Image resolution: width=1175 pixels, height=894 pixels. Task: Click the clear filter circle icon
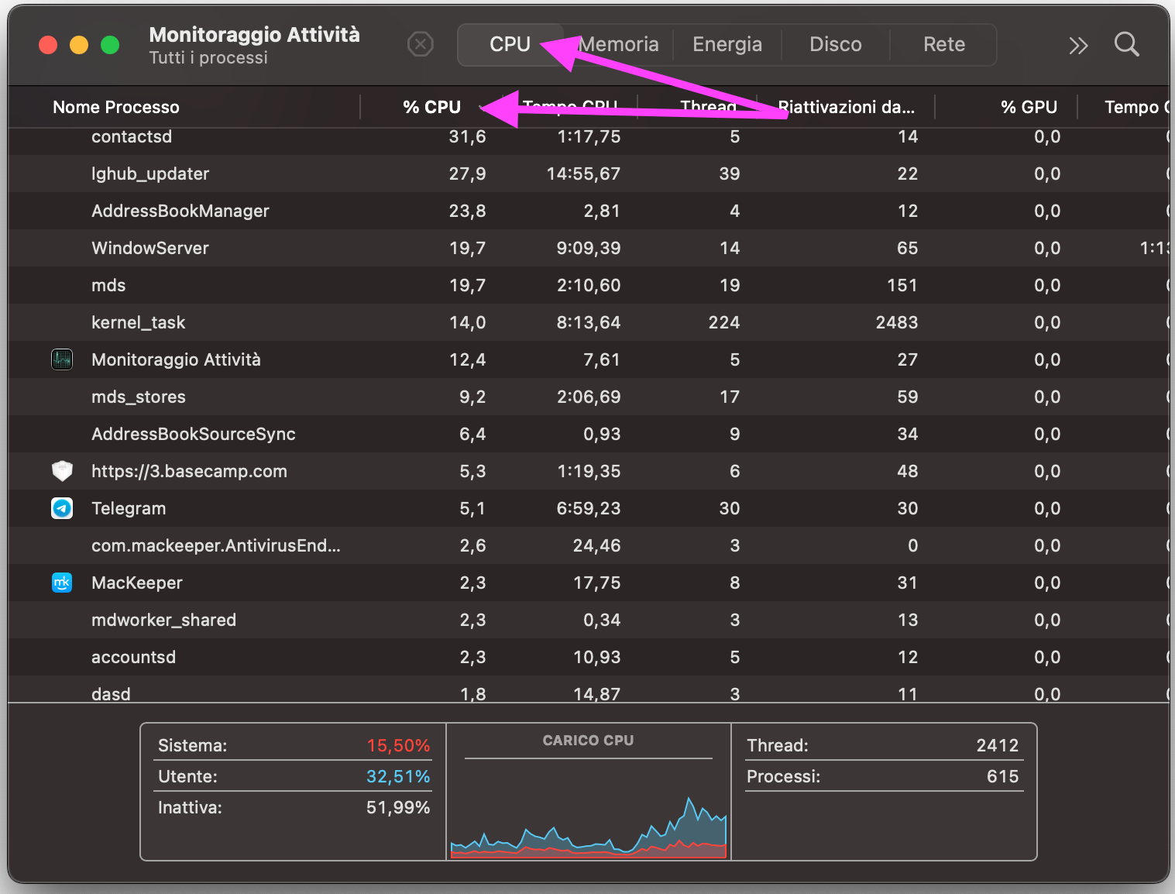tap(421, 44)
